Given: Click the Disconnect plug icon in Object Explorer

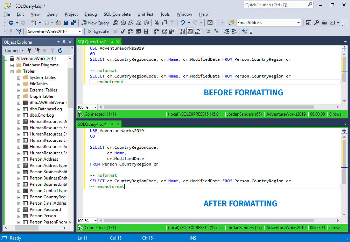Looking at the screenshot, I should 37,51.
